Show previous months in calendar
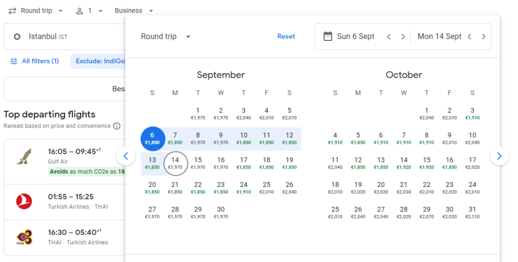Viewport: 518px width, 262px height. (x=126, y=156)
